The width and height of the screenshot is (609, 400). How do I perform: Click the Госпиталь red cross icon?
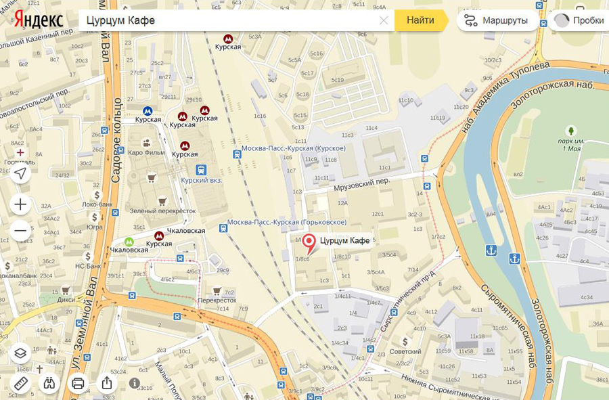(20, 152)
